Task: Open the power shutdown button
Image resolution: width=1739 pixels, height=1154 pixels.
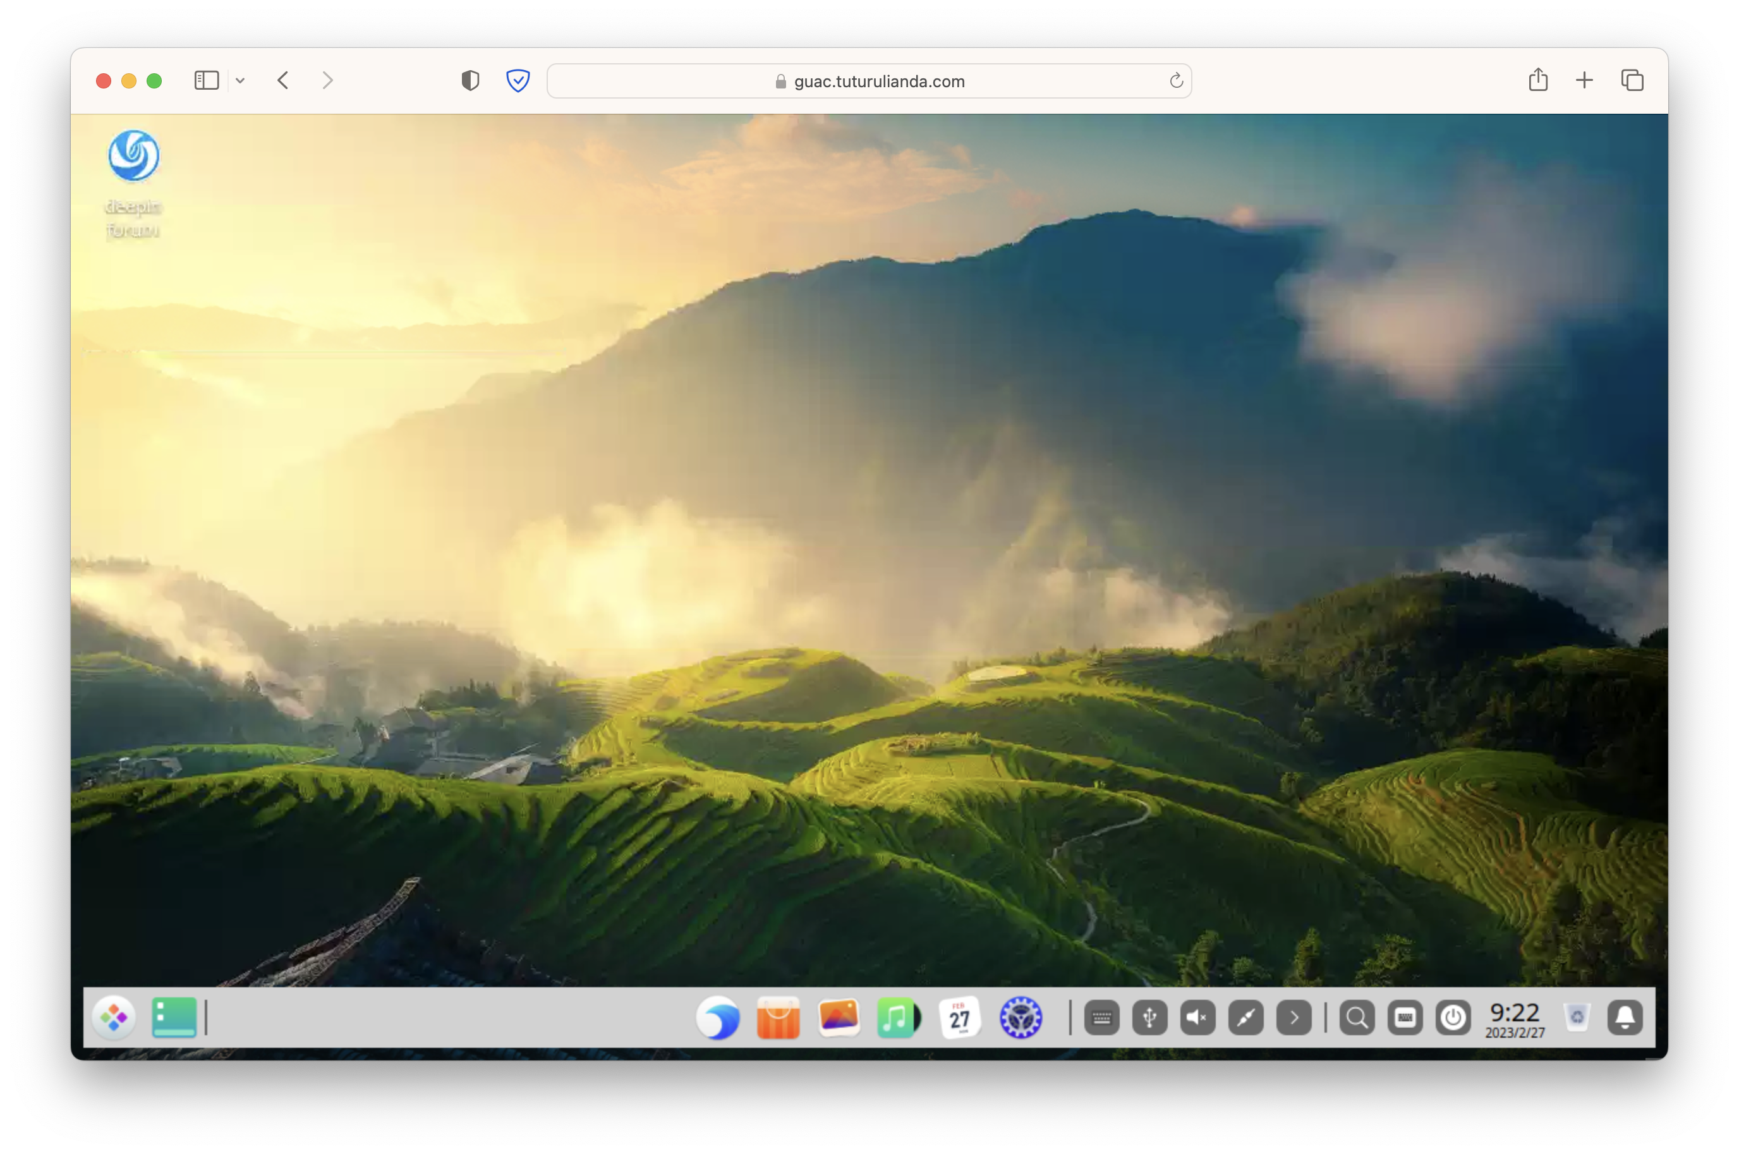Action: coord(1453,1018)
